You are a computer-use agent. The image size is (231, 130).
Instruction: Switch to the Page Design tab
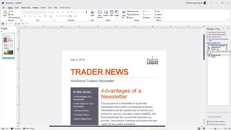click(26, 8)
